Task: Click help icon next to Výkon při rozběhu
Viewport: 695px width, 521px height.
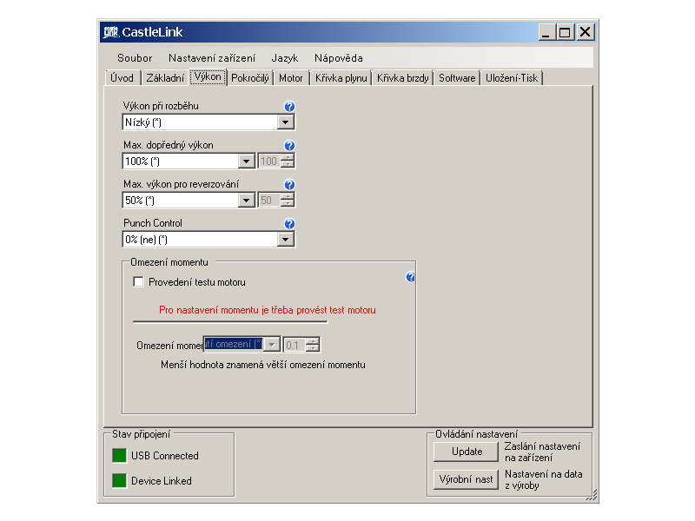Action: tap(289, 107)
